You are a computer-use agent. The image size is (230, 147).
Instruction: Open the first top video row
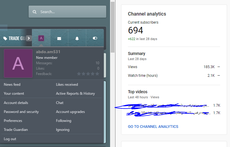coord(174,105)
